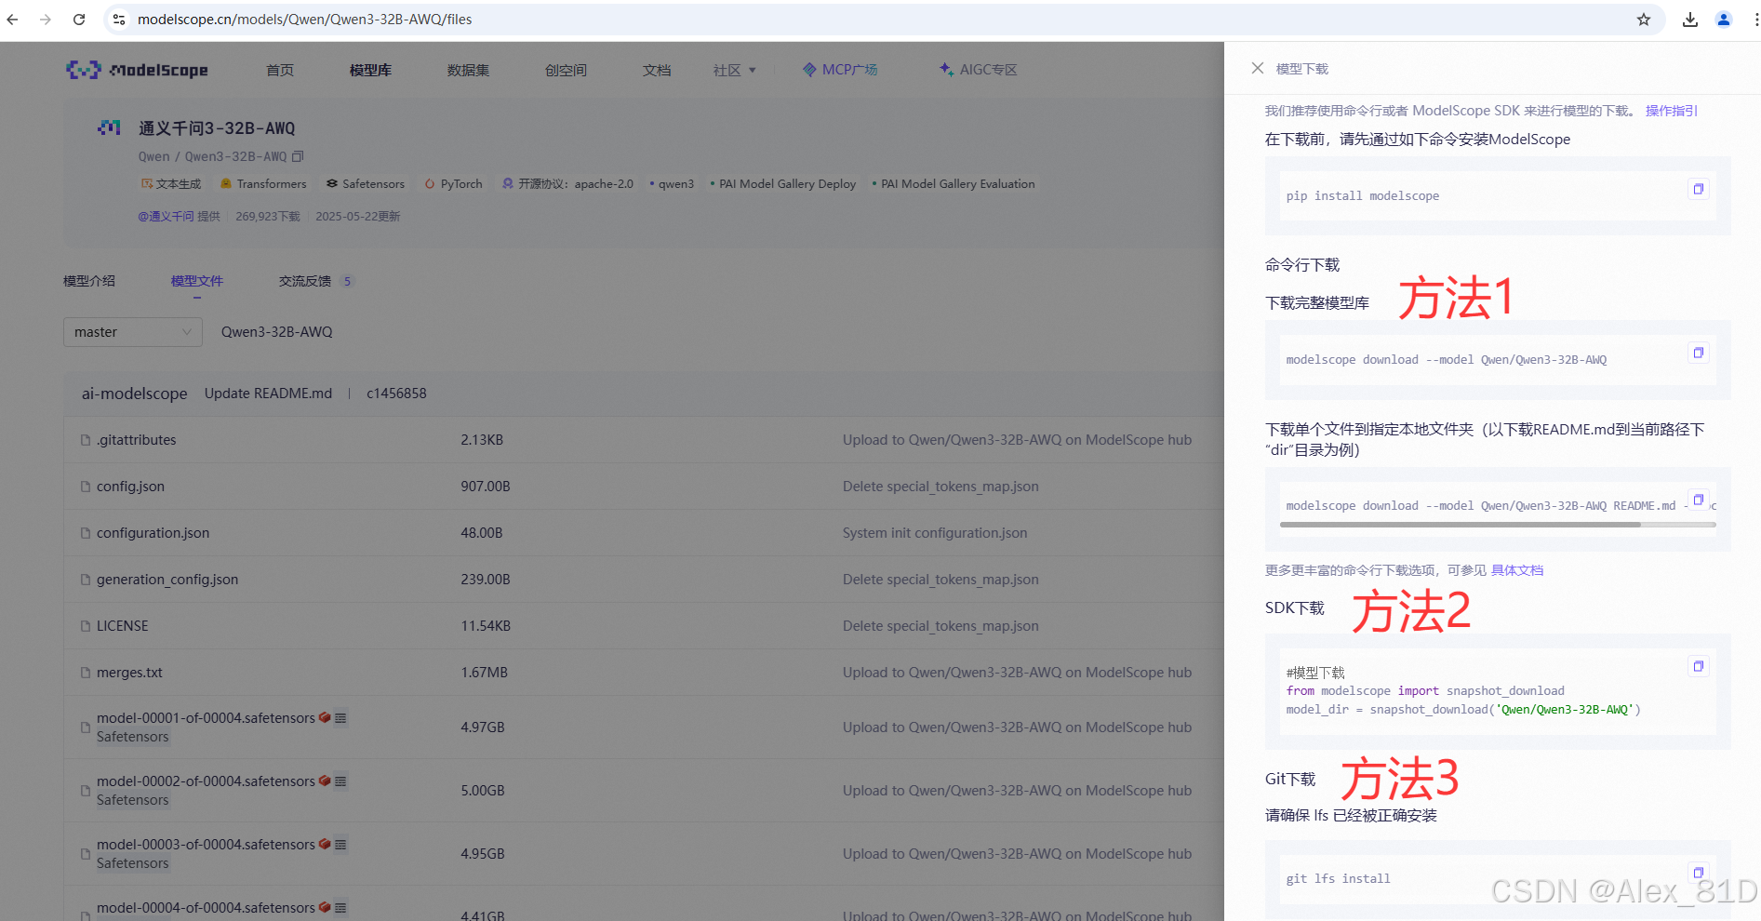Open the 首页 nav item

coord(280,70)
